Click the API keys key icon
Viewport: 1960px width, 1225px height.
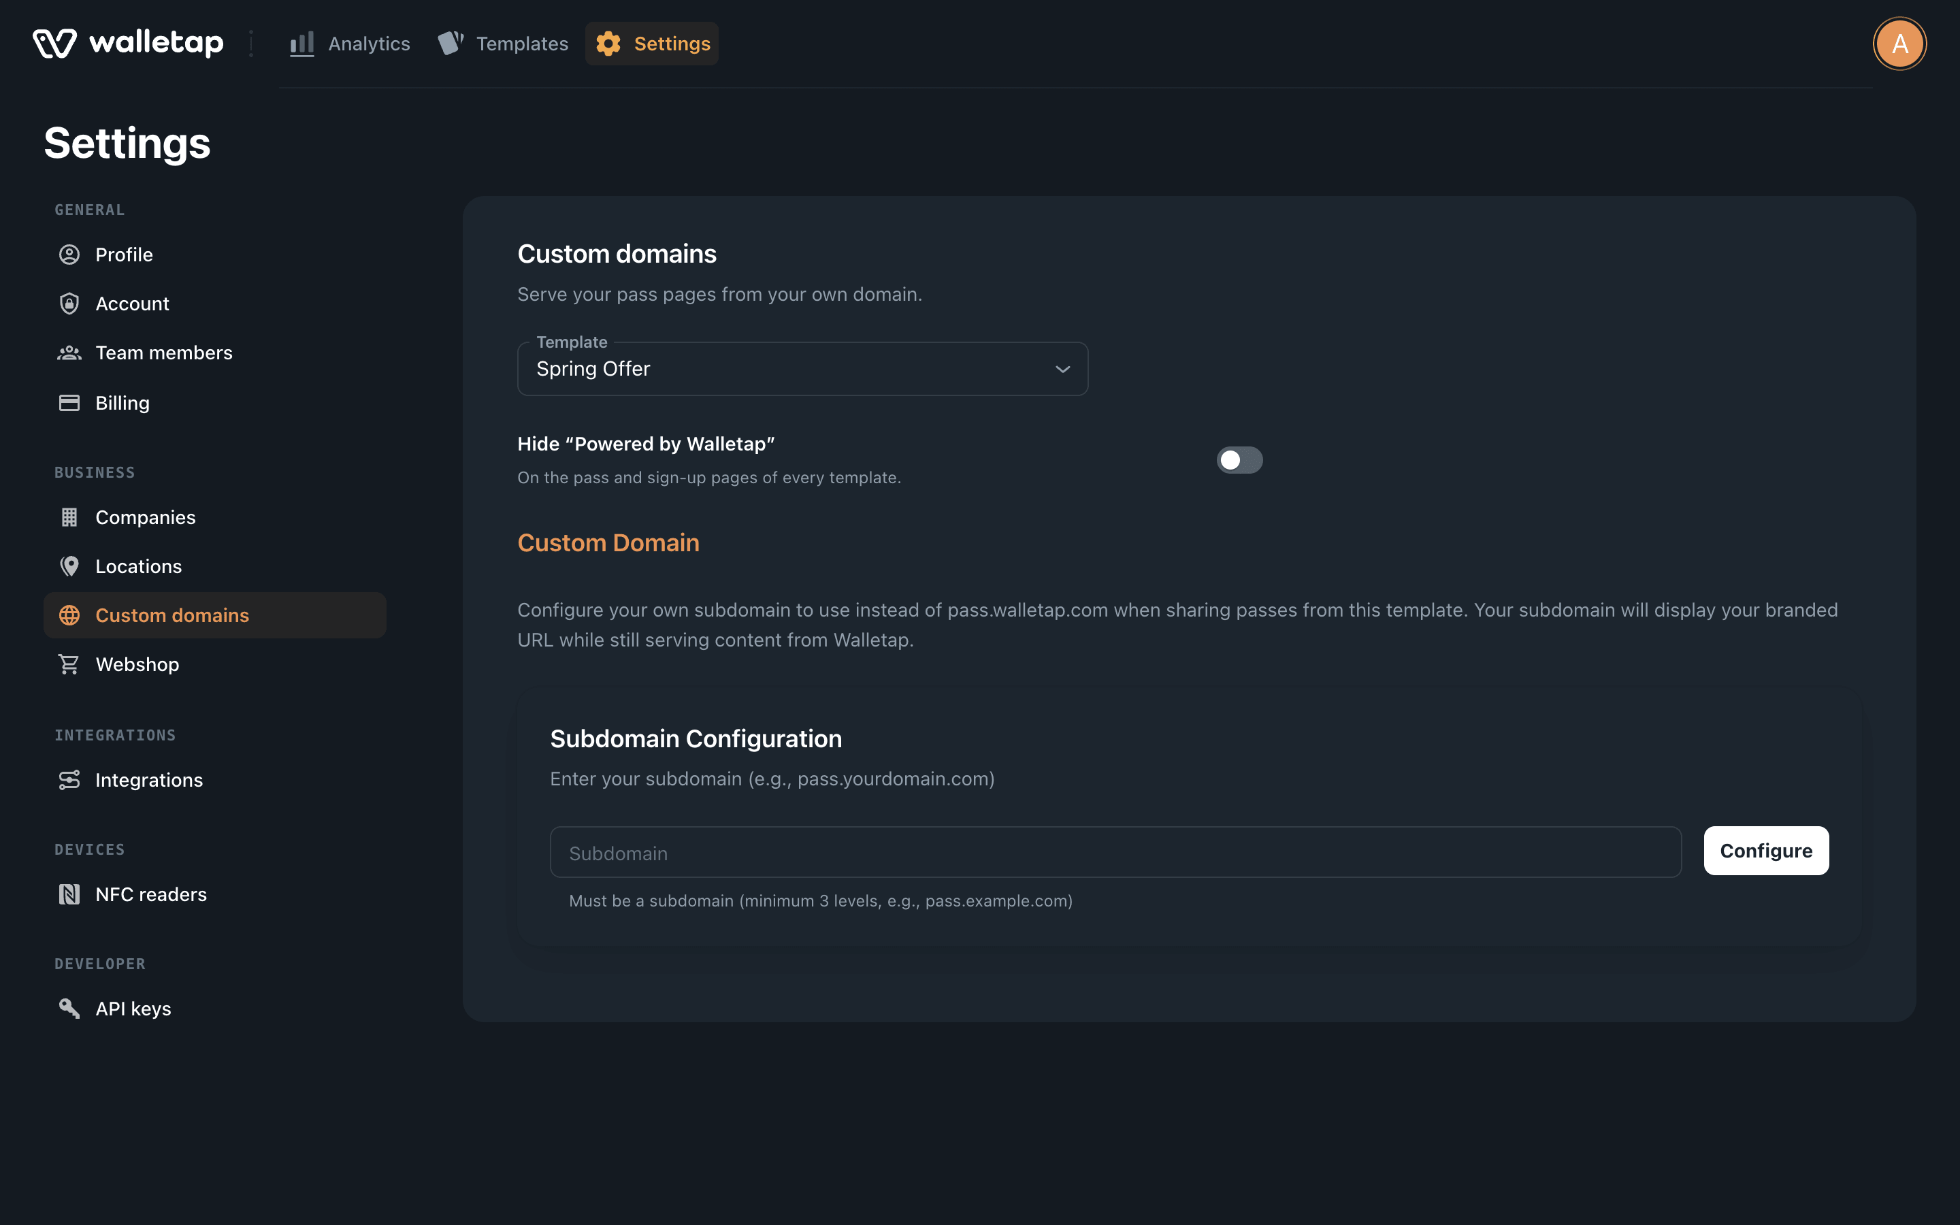tap(69, 1009)
